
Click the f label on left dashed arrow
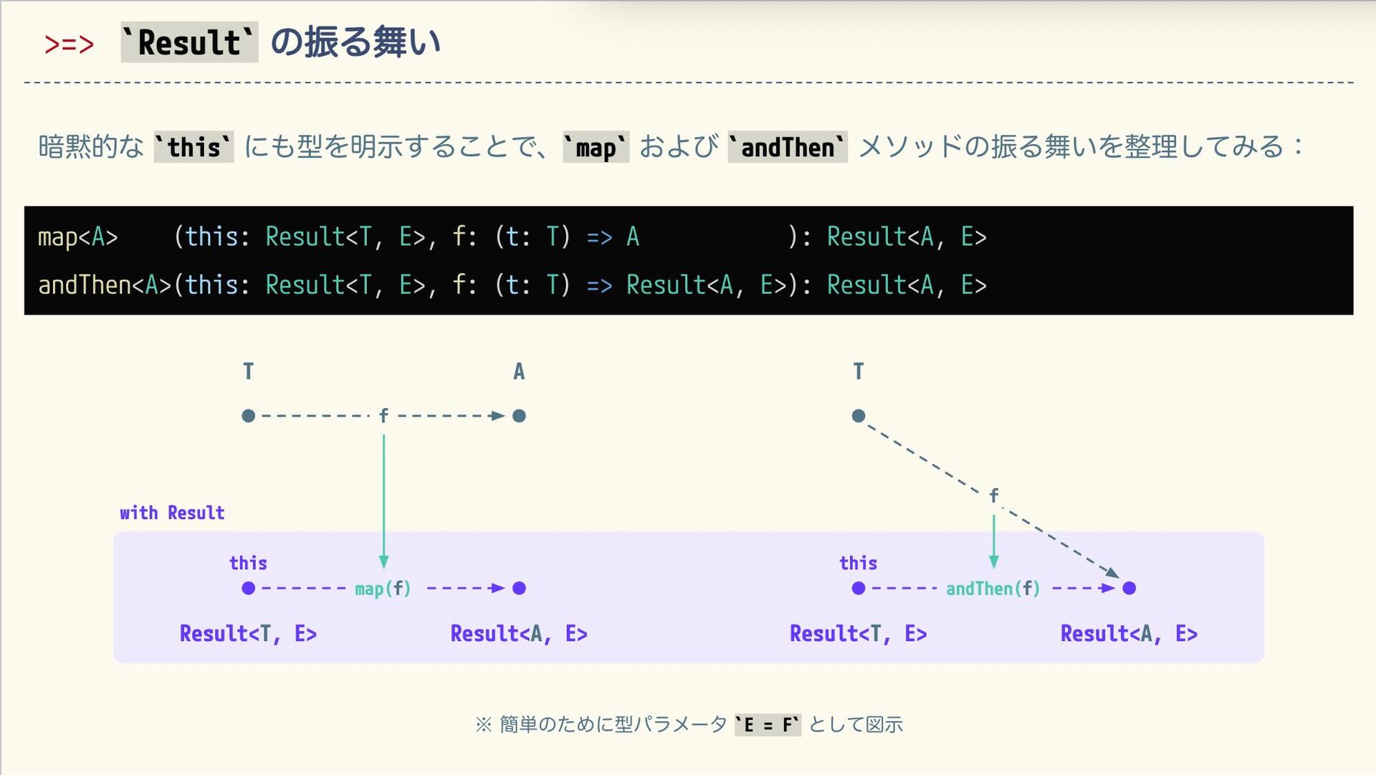[x=383, y=416]
